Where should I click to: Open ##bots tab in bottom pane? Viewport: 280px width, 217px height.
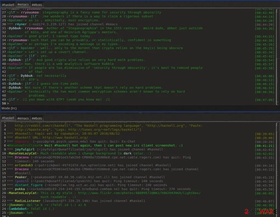[x=37, y=118]
